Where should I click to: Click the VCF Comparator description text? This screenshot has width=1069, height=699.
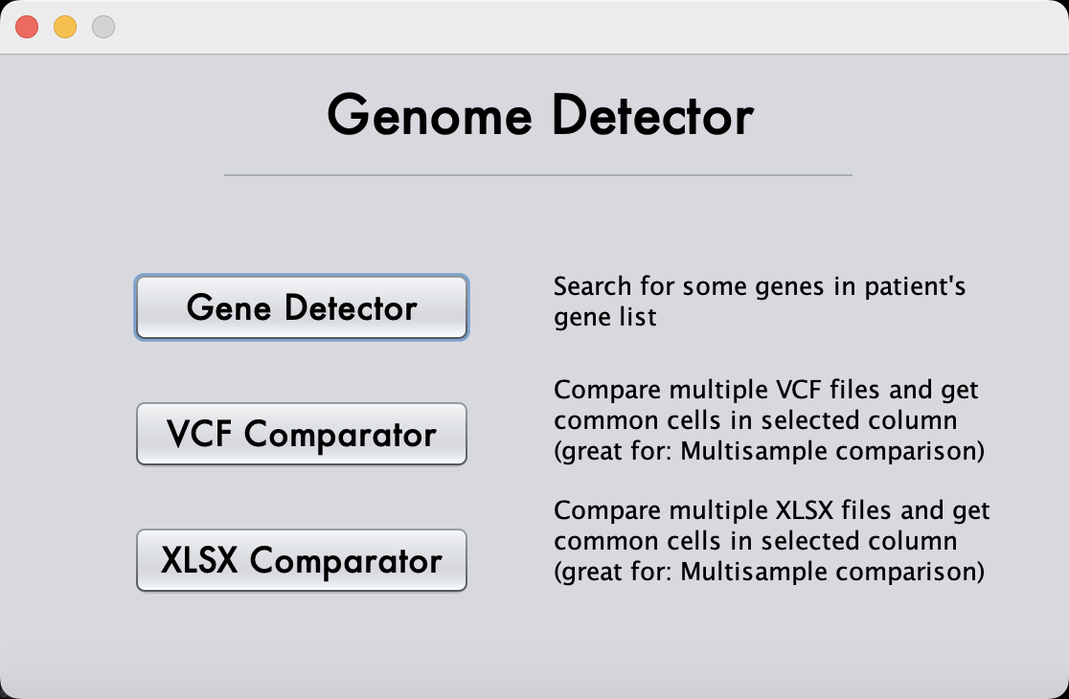coord(765,419)
